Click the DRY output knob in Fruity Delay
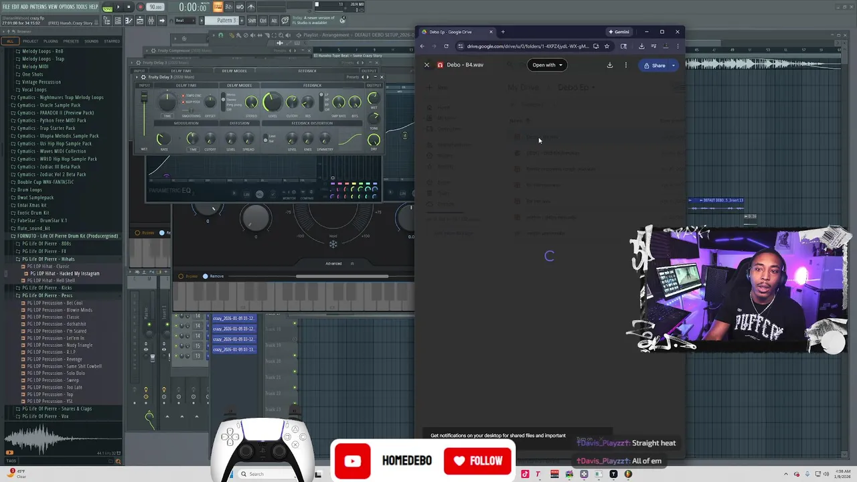This screenshot has height=482, width=857. [374, 140]
